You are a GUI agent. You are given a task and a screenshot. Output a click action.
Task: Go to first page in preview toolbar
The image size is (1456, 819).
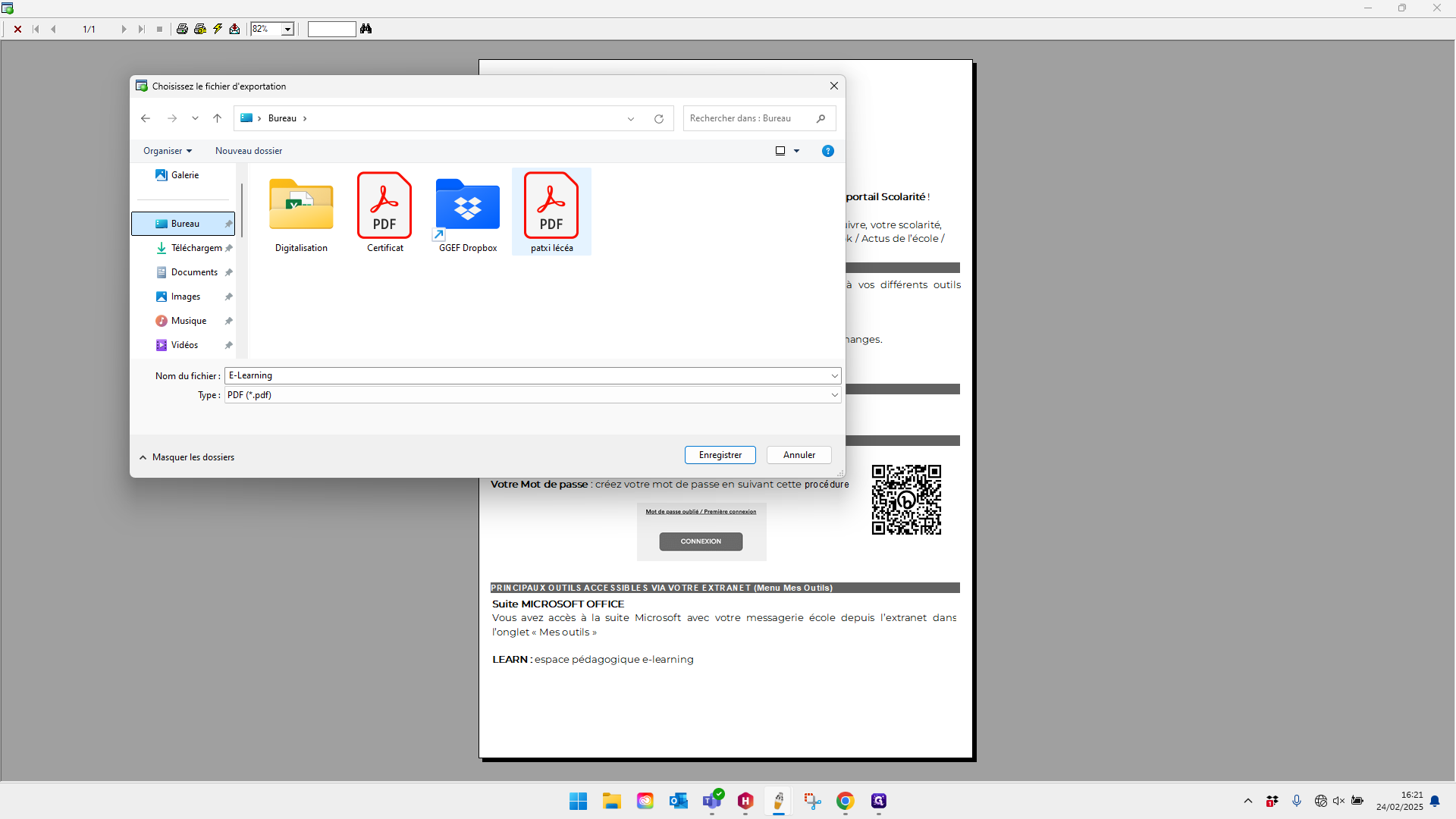pos(36,29)
